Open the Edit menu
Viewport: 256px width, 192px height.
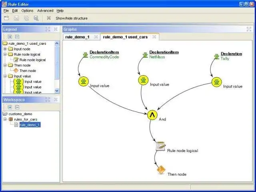pyautogui.click(x=15, y=11)
